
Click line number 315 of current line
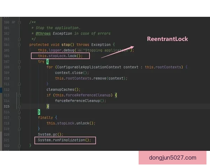tap(7, 106)
